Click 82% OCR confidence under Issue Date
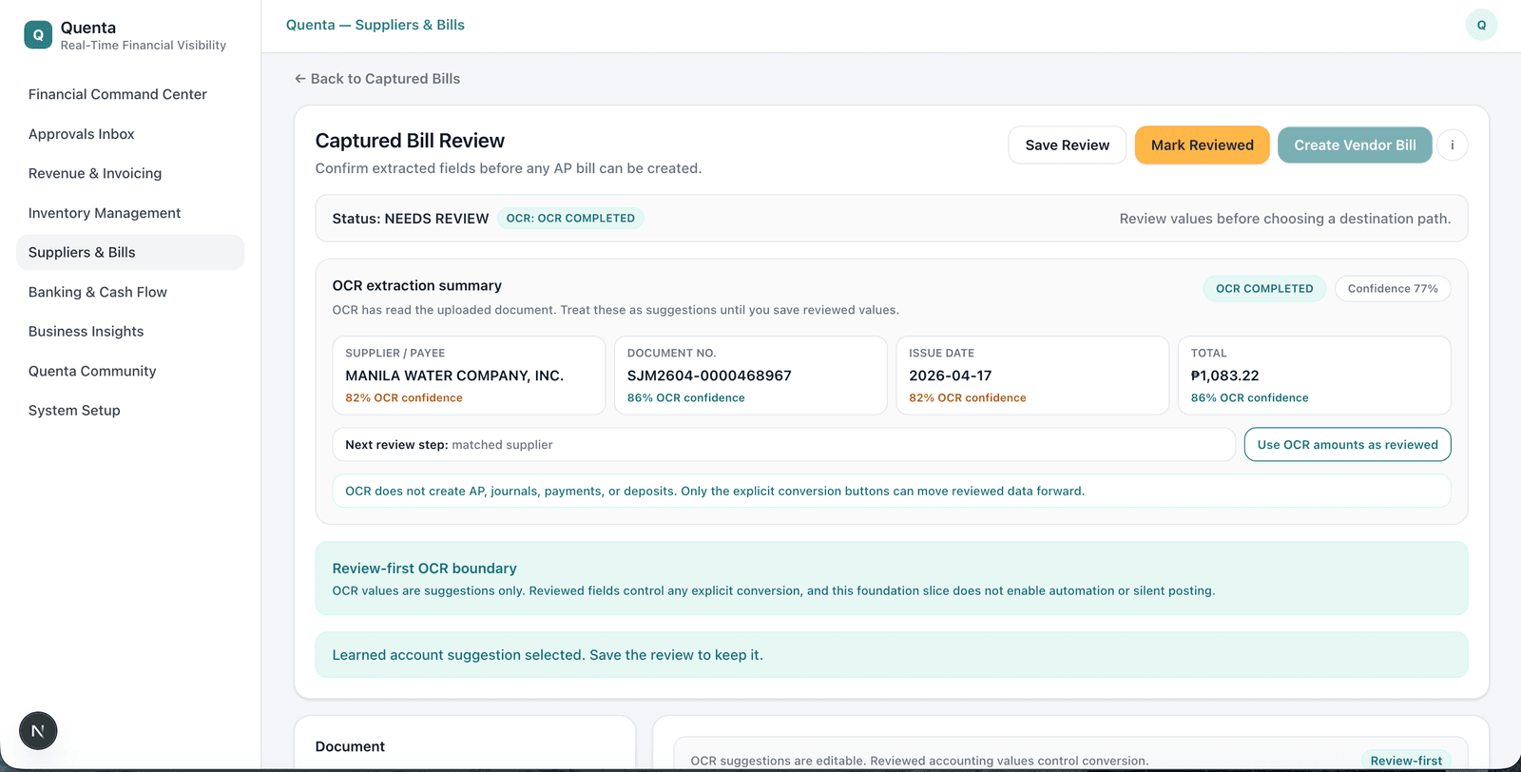The width and height of the screenshot is (1521, 772). 968,398
